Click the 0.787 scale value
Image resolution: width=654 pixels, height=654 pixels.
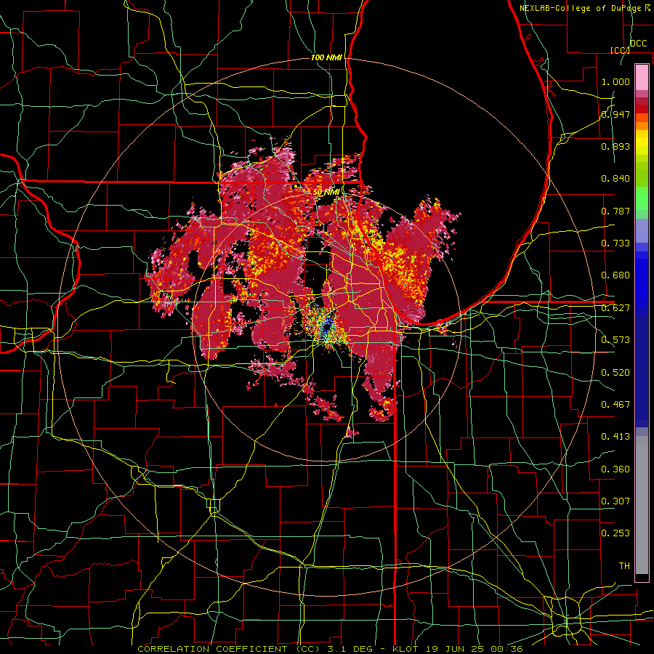pos(615,211)
